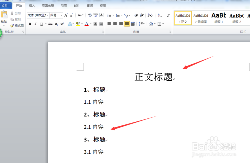Toggle center paragraph alignment
Viewport: 250px width, 163px height.
[x=114, y=24]
